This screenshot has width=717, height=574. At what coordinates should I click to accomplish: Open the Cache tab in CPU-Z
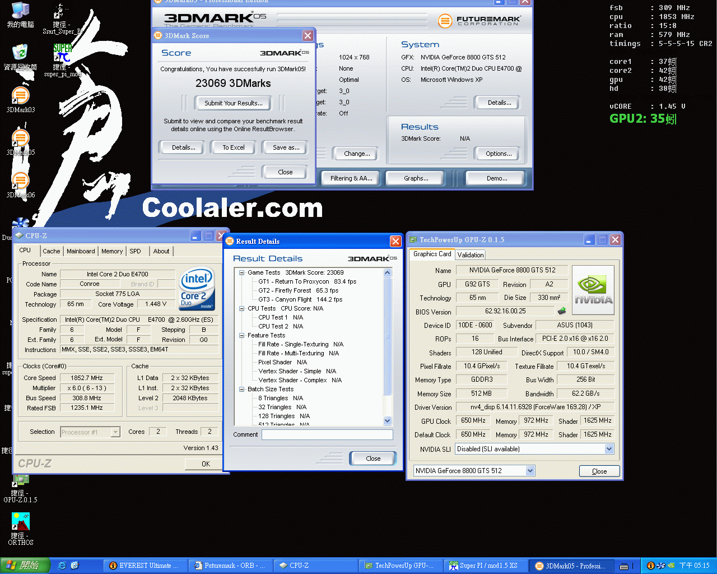pyautogui.click(x=52, y=251)
